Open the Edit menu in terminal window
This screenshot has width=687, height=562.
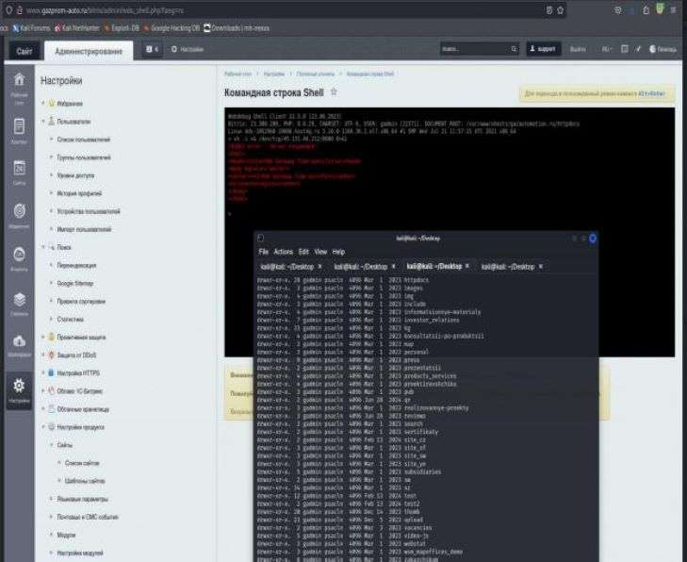click(303, 252)
